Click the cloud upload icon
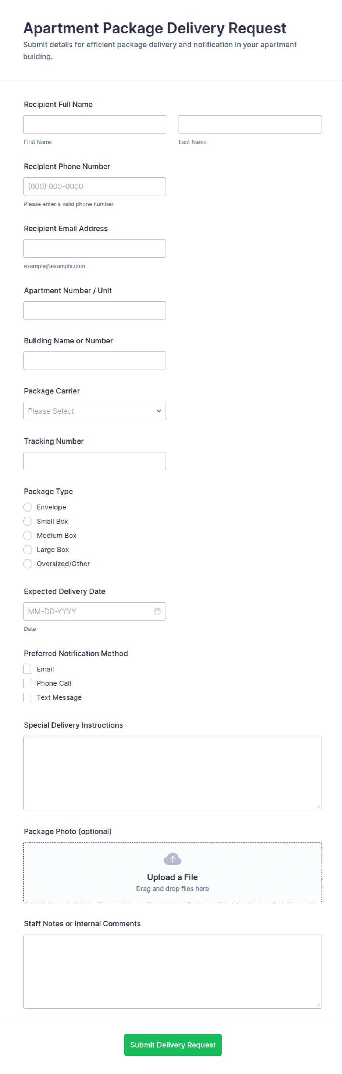The image size is (342, 1074). [x=172, y=859]
